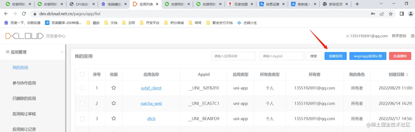The height and width of the screenshot is (132, 415).
Task: Click the 创建应用 button
Action: tap(335, 56)
